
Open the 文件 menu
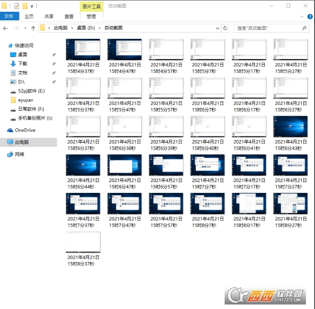tap(9, 16)
